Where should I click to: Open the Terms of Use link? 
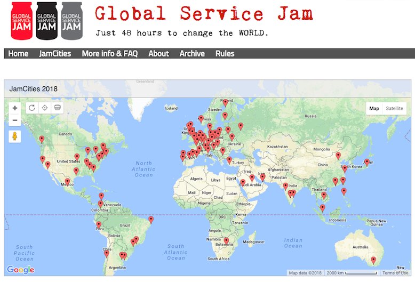[x=395, y=273]
